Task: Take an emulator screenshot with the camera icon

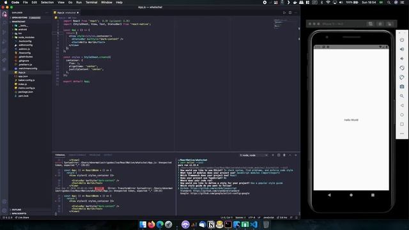Action: [x=402, y=87]
